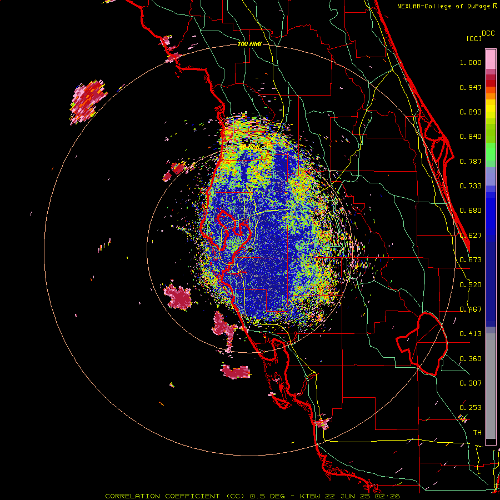Pick the yellow segment of the color bar
Viewport: 500px width, 500px height.
(491, 109)
